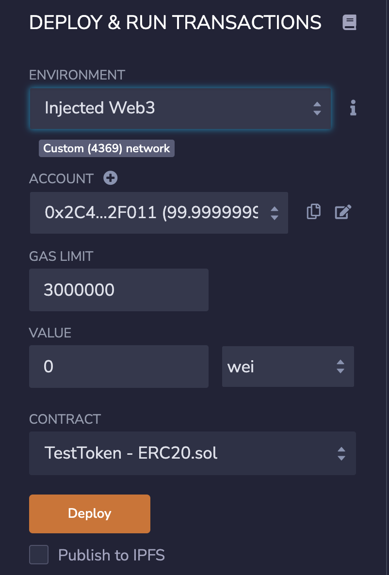The image size is (389, 575).
Task: Click the VALUE label text
Action: coord(50,333)
